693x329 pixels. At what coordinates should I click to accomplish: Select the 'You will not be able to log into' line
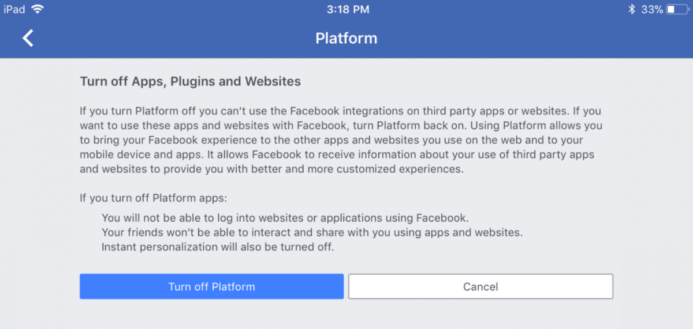coord(285,218)
